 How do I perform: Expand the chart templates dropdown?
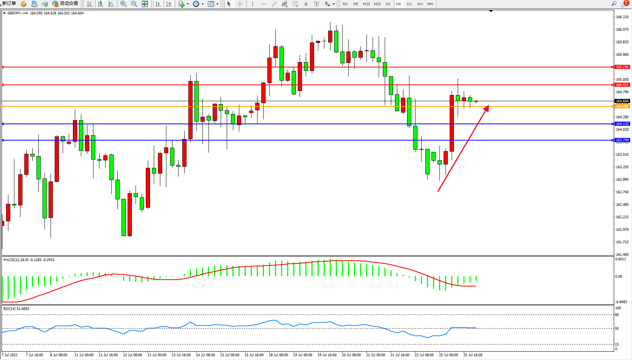217,4
